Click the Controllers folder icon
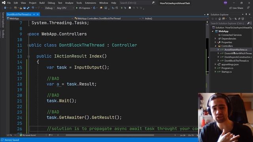Viewport: 253px width, 142px height. pos(219,46)
